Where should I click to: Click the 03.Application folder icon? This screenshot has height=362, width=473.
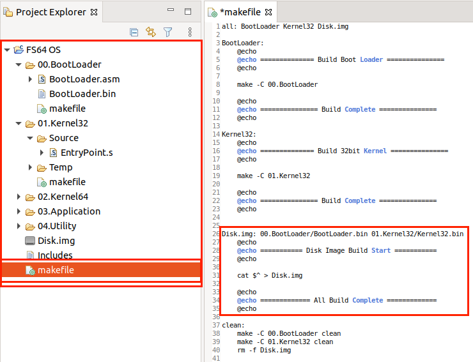(30, 212)
